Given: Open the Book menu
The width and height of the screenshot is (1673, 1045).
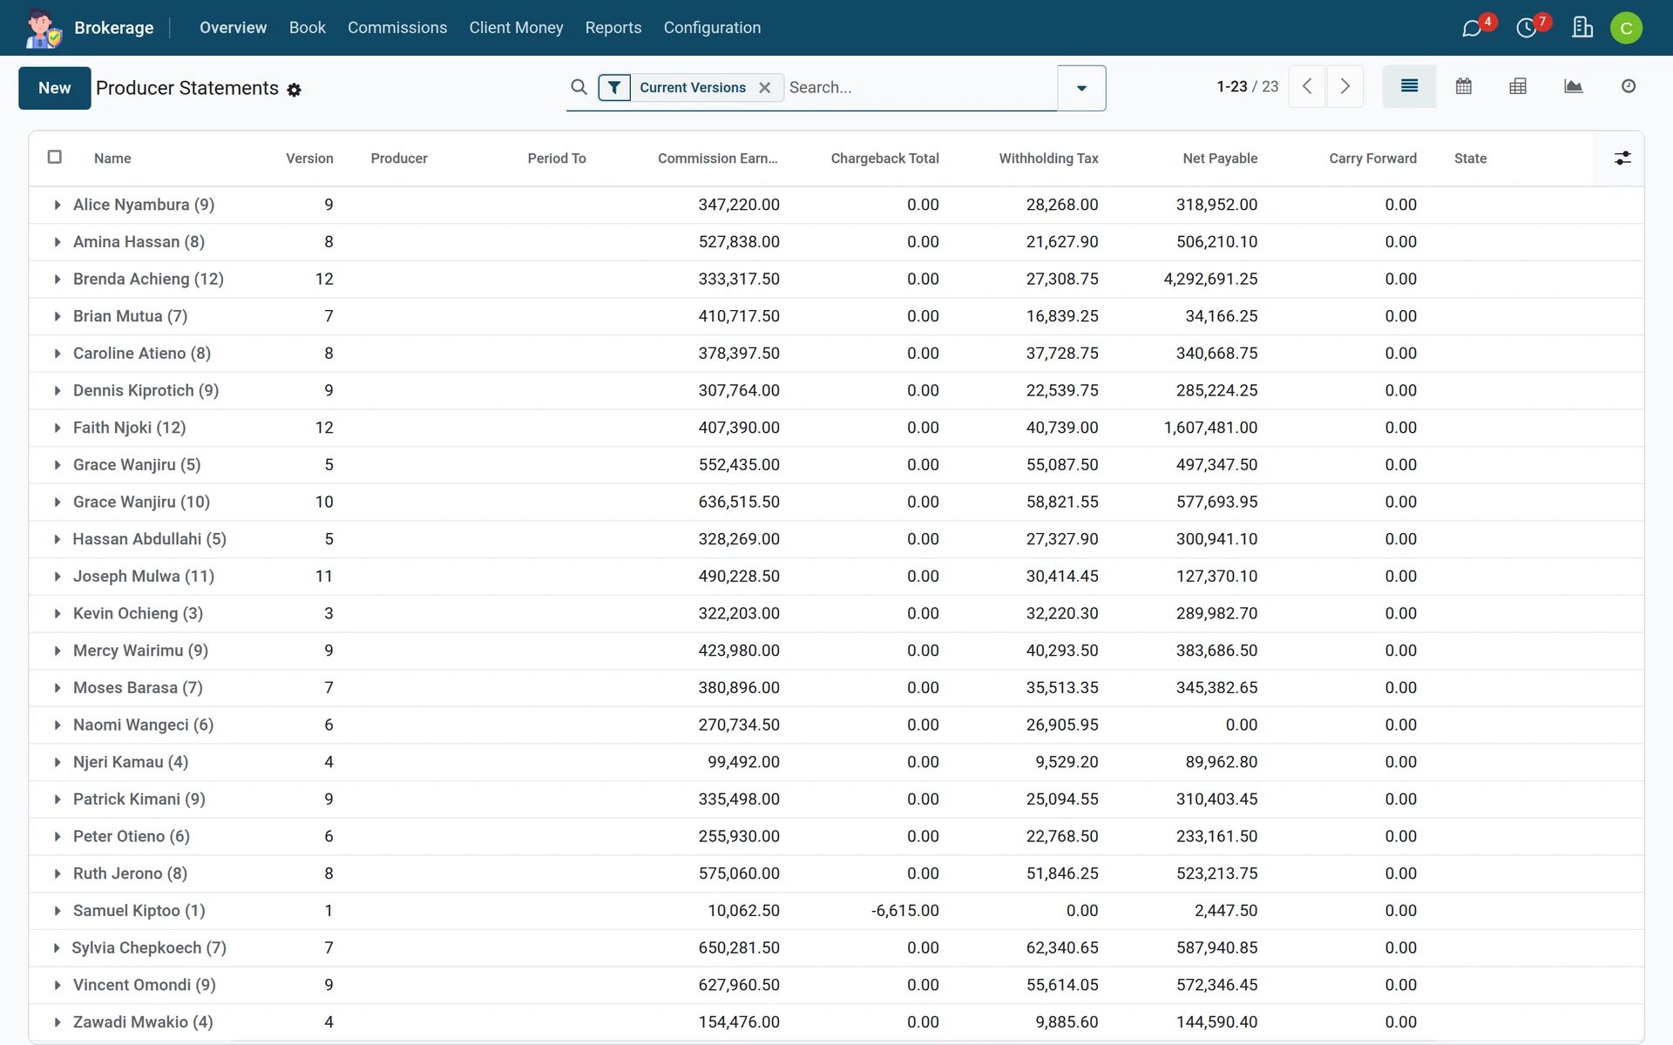Looking at the screenshot, I should (x=308, y=28).
